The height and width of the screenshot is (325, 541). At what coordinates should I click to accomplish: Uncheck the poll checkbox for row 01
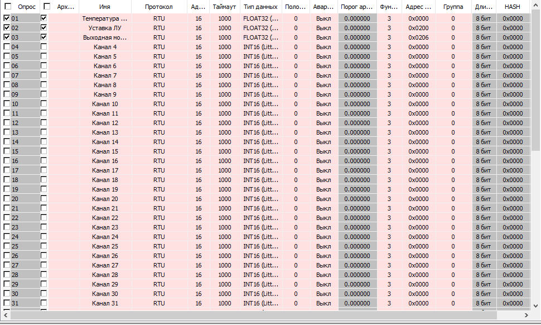pyautogui.click(x=7, y=18)
